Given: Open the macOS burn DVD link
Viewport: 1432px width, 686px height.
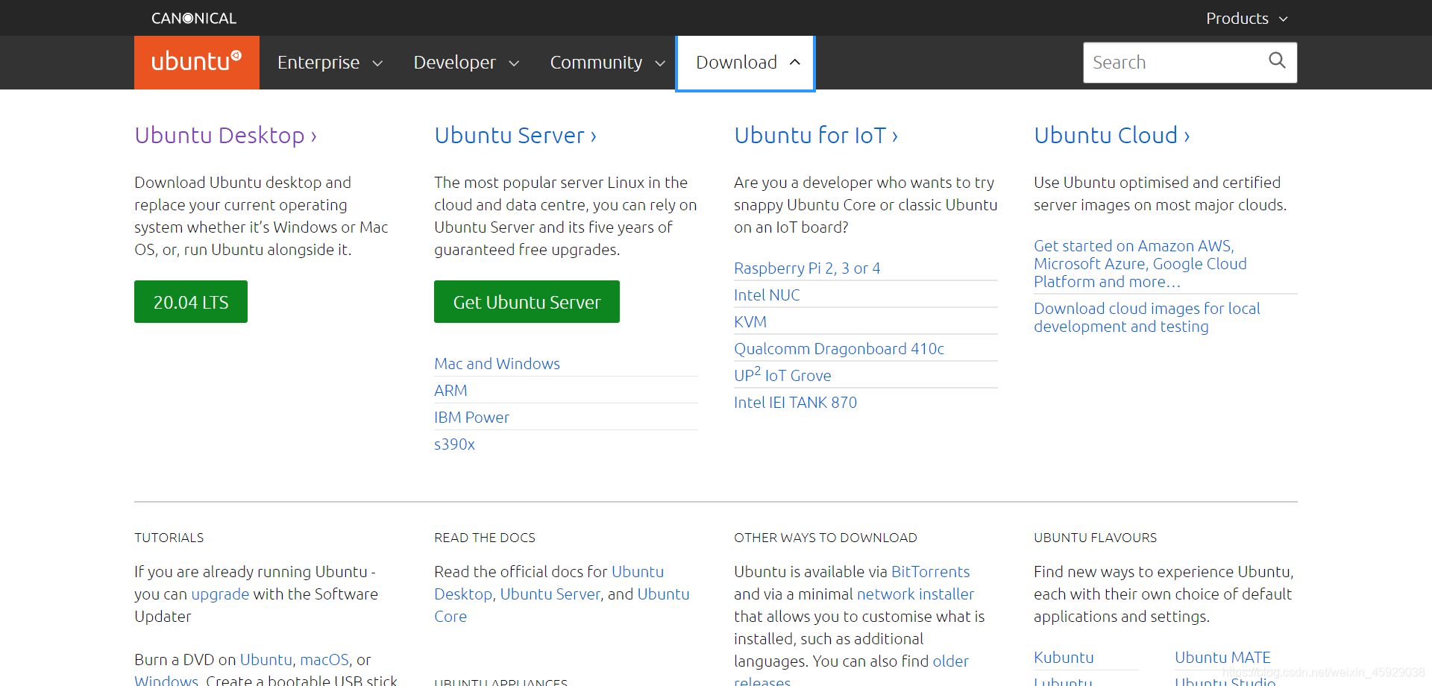Looking at the screenshot, I should click(x=324, y=660).
